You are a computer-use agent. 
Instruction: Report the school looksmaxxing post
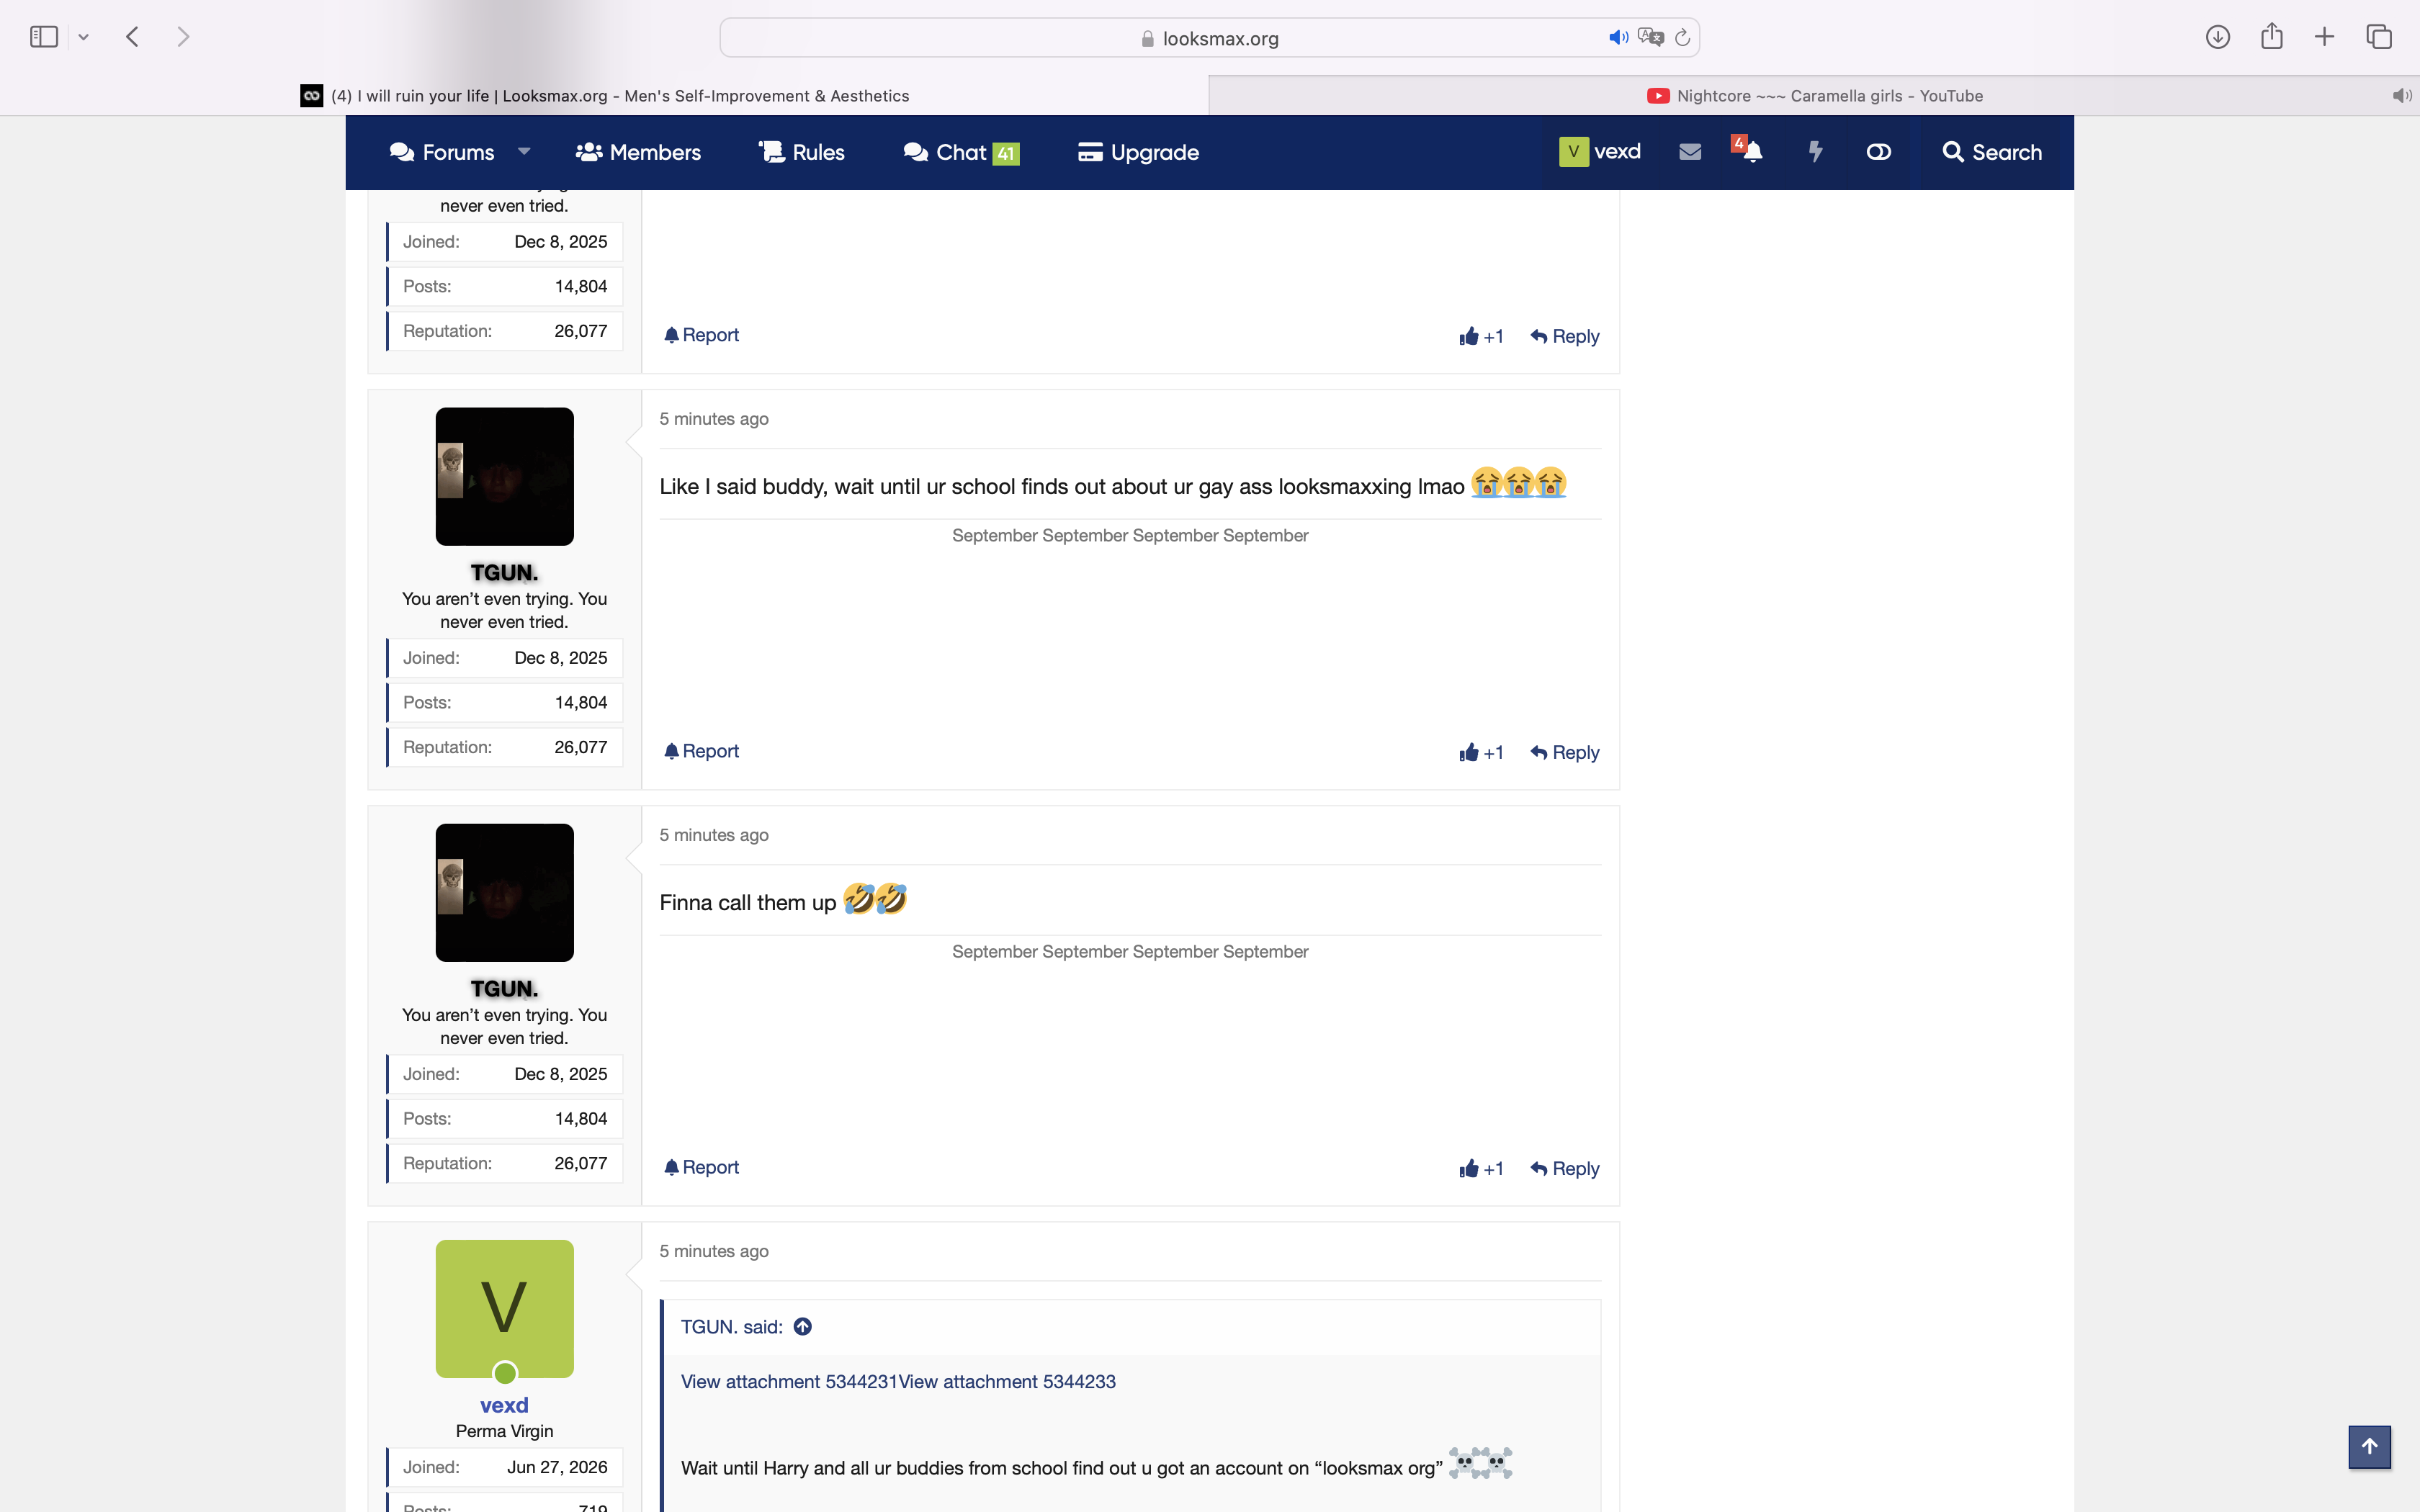701,751
